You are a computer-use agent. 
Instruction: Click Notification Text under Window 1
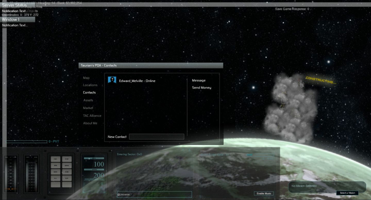click(15, 25)
